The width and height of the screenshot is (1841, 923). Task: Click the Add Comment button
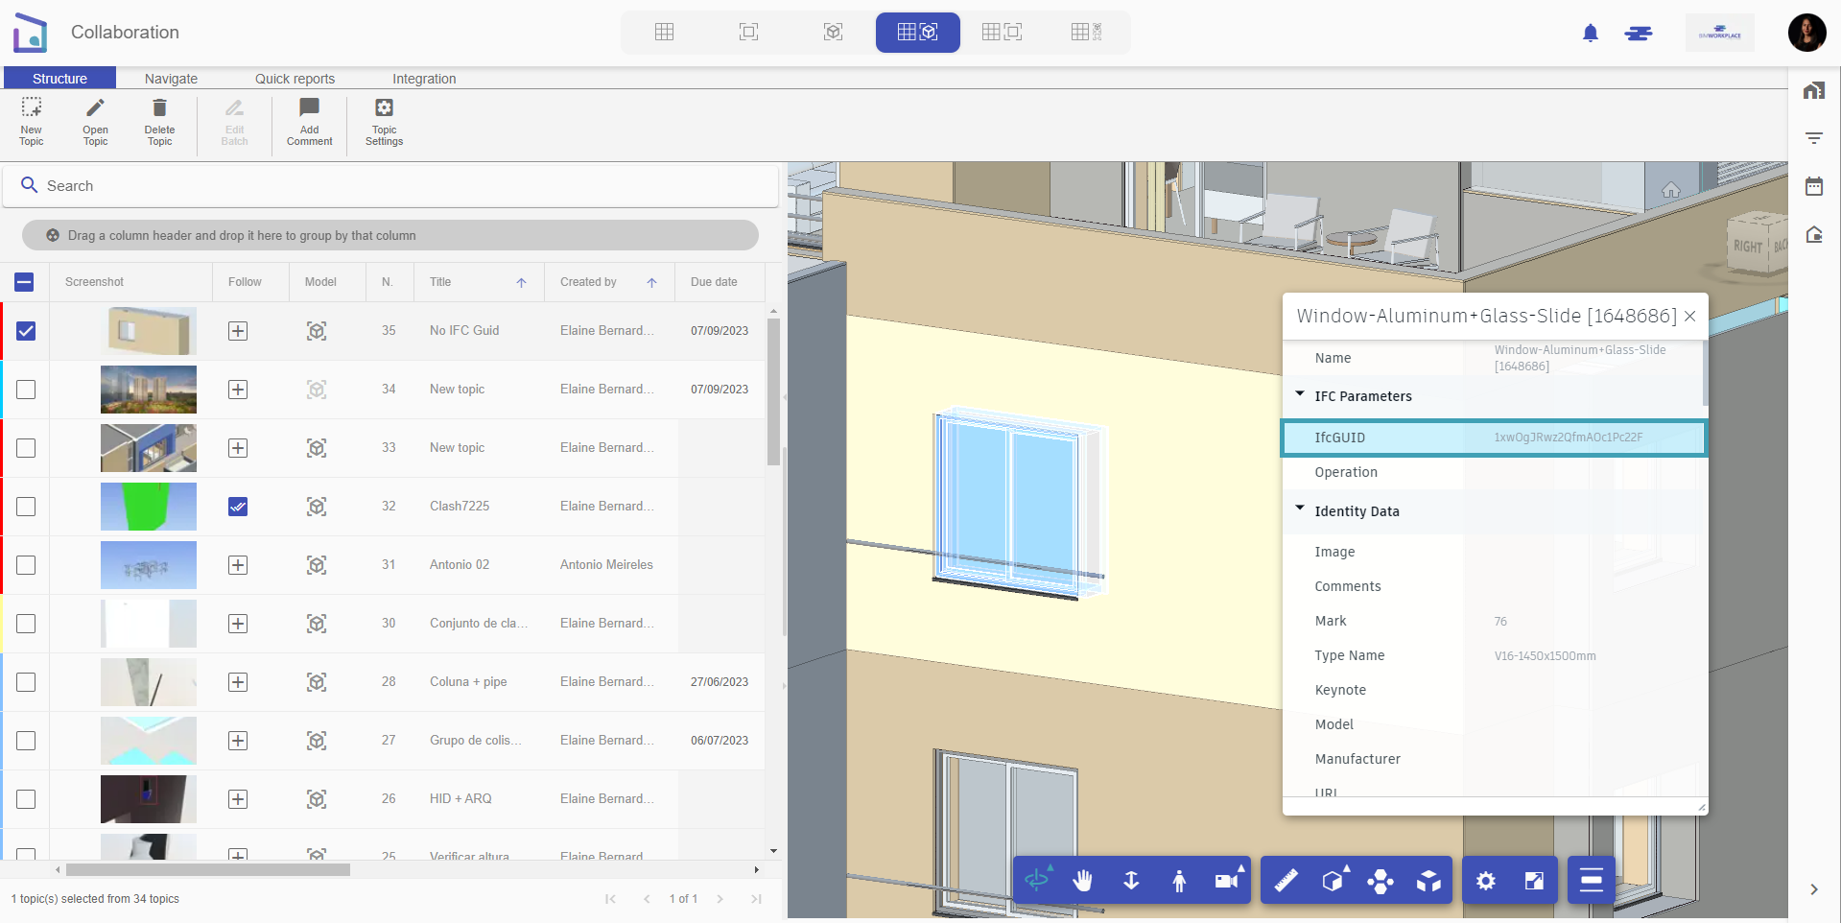point(308,121)
